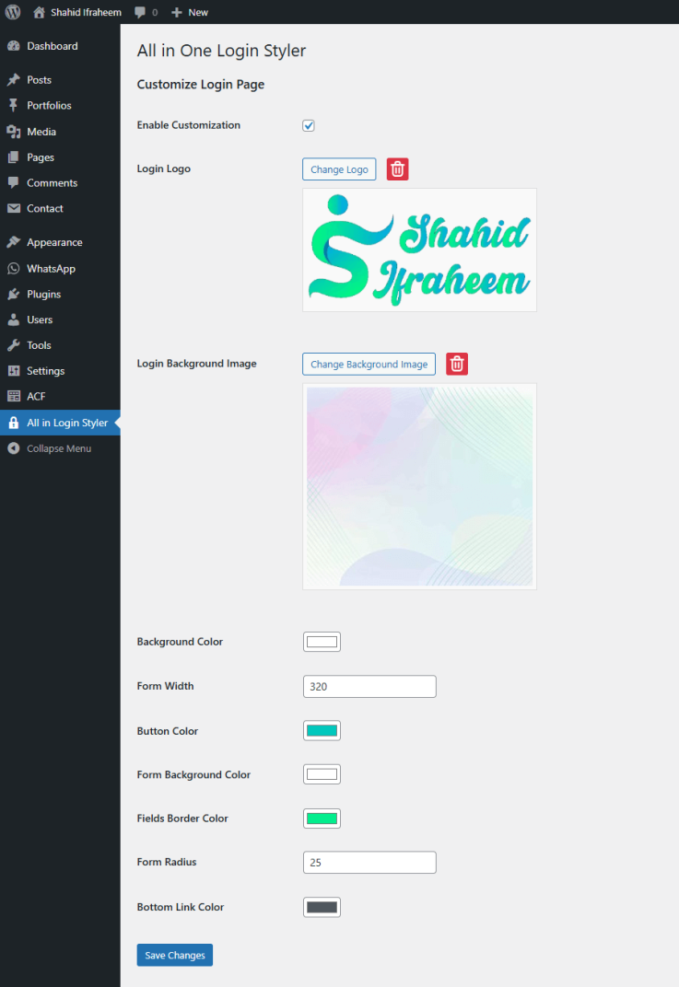Click the Change Logo button
Image resolution: width=679 pixels, height=987 pixels.
click(339, 169)
